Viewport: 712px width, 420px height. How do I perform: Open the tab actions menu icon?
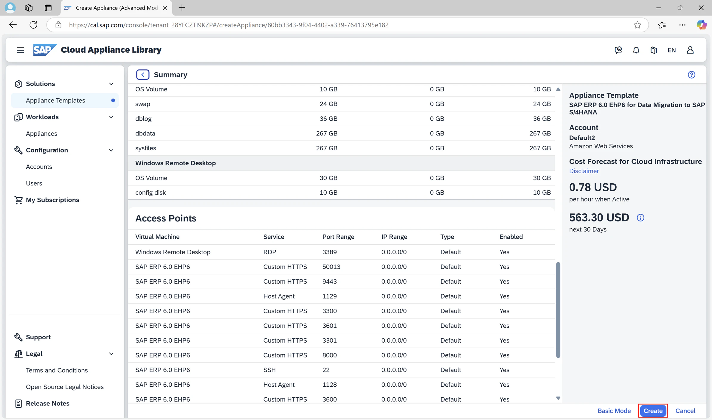48,8
